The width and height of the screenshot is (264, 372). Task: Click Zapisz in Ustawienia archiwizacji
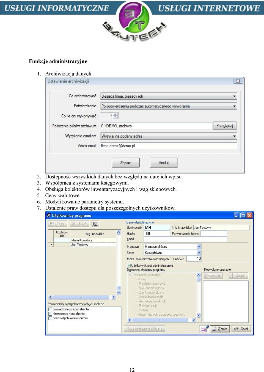tap(125, 163)
